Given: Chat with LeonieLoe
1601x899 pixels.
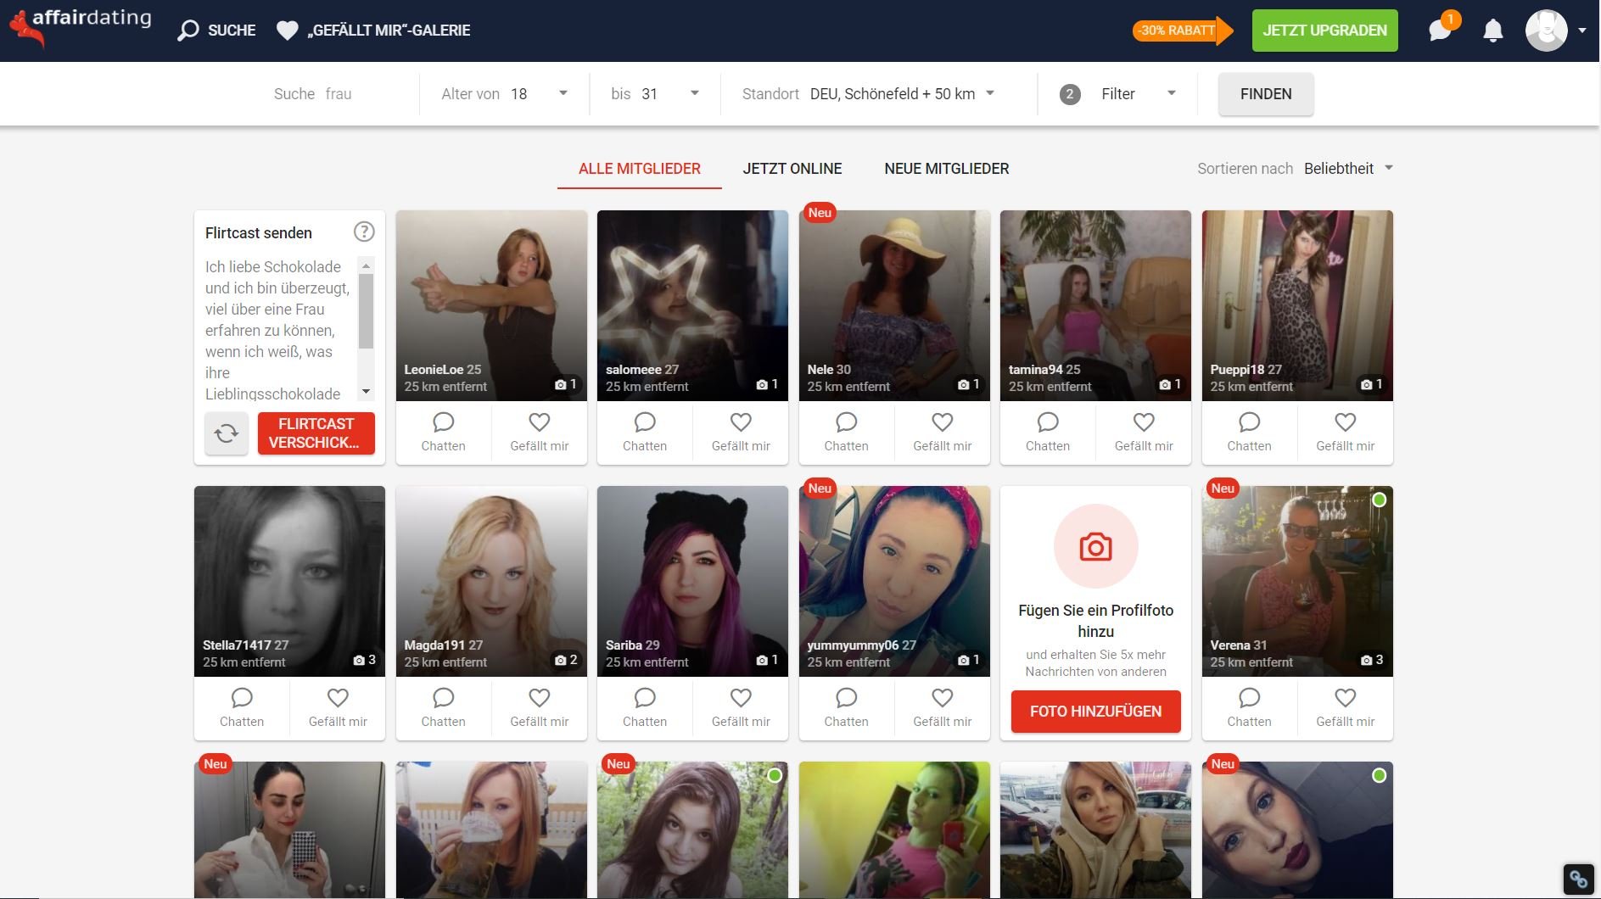Looking at the screenshot, I should [x=444, y=433].
